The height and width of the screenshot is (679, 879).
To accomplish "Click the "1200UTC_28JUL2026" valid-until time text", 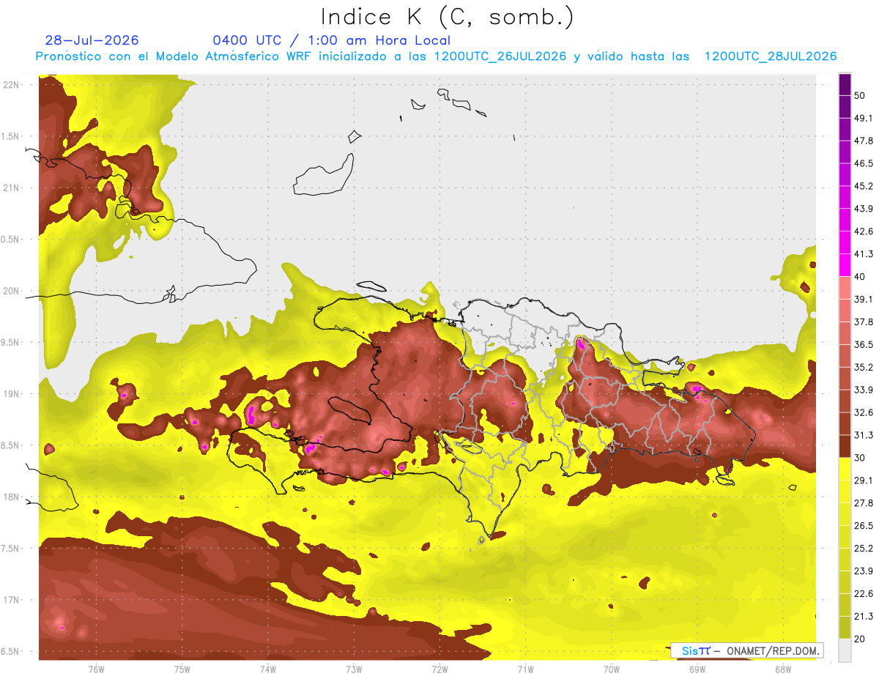I will click(x=771, y=56).
